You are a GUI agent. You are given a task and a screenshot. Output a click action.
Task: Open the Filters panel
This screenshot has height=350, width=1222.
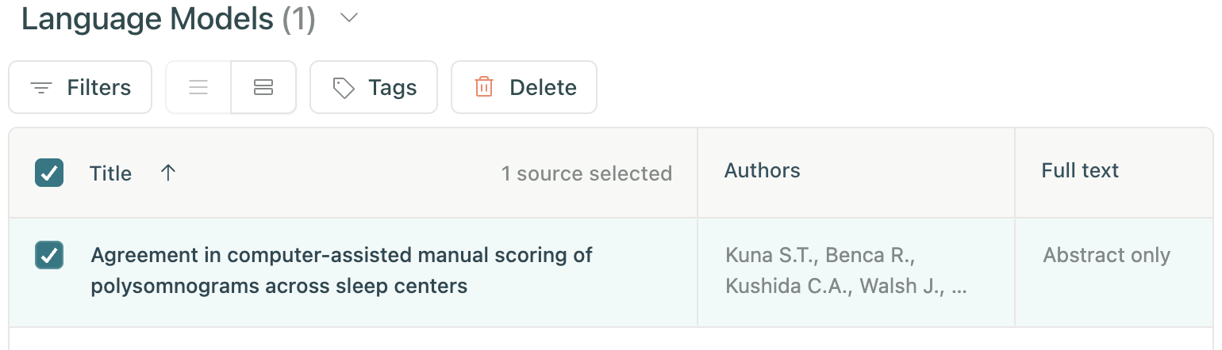coord(80,87)
